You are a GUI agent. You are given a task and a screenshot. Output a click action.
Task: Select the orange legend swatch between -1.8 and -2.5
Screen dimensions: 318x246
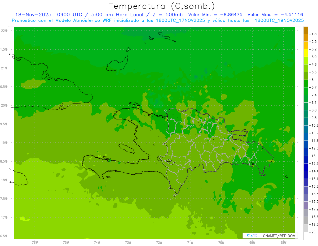point(306,38)
